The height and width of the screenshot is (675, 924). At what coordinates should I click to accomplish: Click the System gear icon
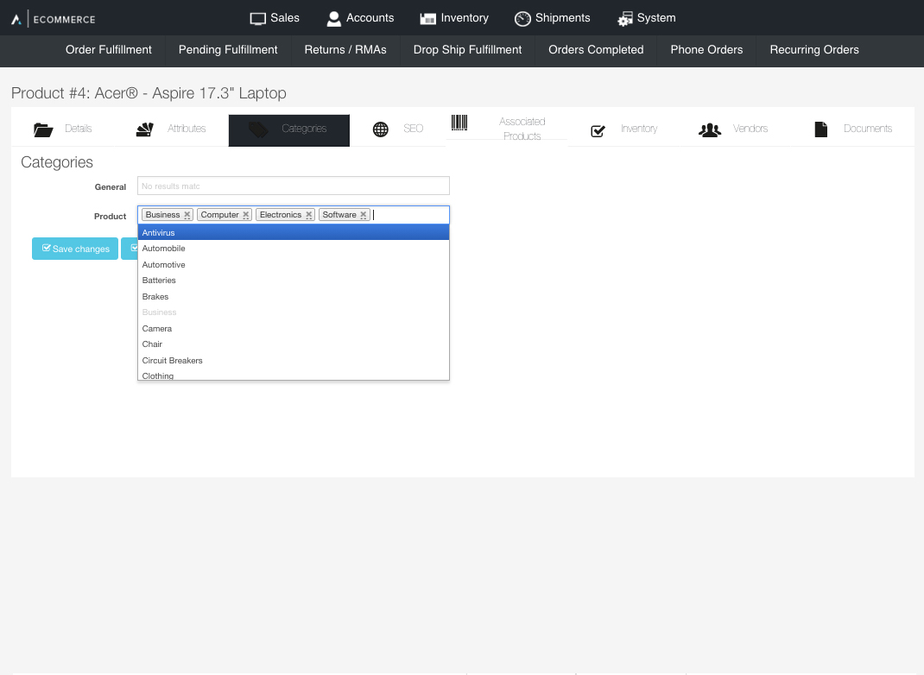625,19
